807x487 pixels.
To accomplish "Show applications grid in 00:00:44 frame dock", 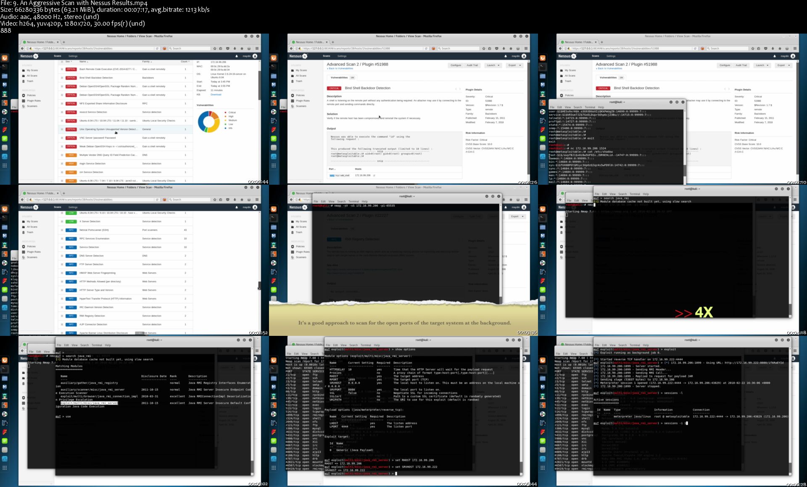I will 5,165.
